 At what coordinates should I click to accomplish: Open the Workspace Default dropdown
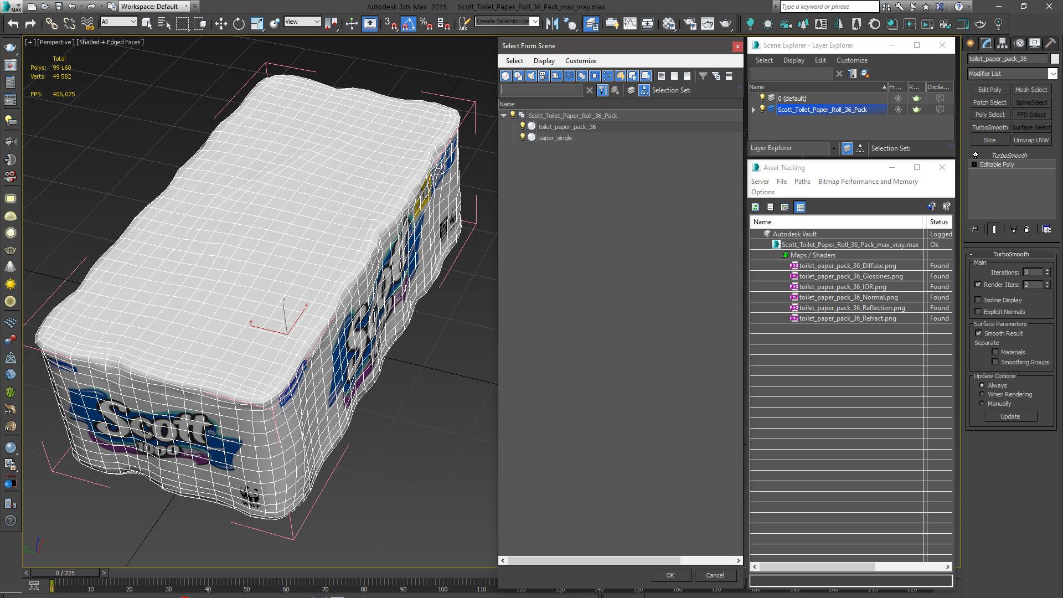tap(155, 7)
